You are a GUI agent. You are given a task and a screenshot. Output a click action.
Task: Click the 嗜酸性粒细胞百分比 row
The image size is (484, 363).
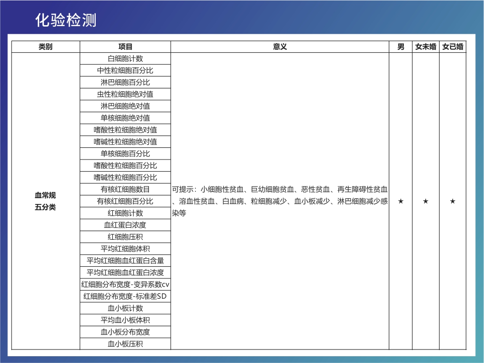coord(125,165)
